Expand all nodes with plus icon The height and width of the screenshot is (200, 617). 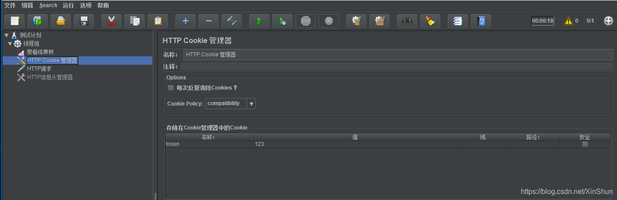pos(186,21)
